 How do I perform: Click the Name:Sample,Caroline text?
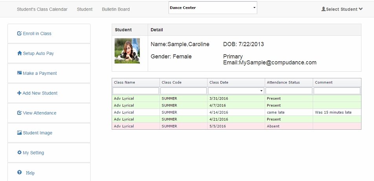(180, 44)
